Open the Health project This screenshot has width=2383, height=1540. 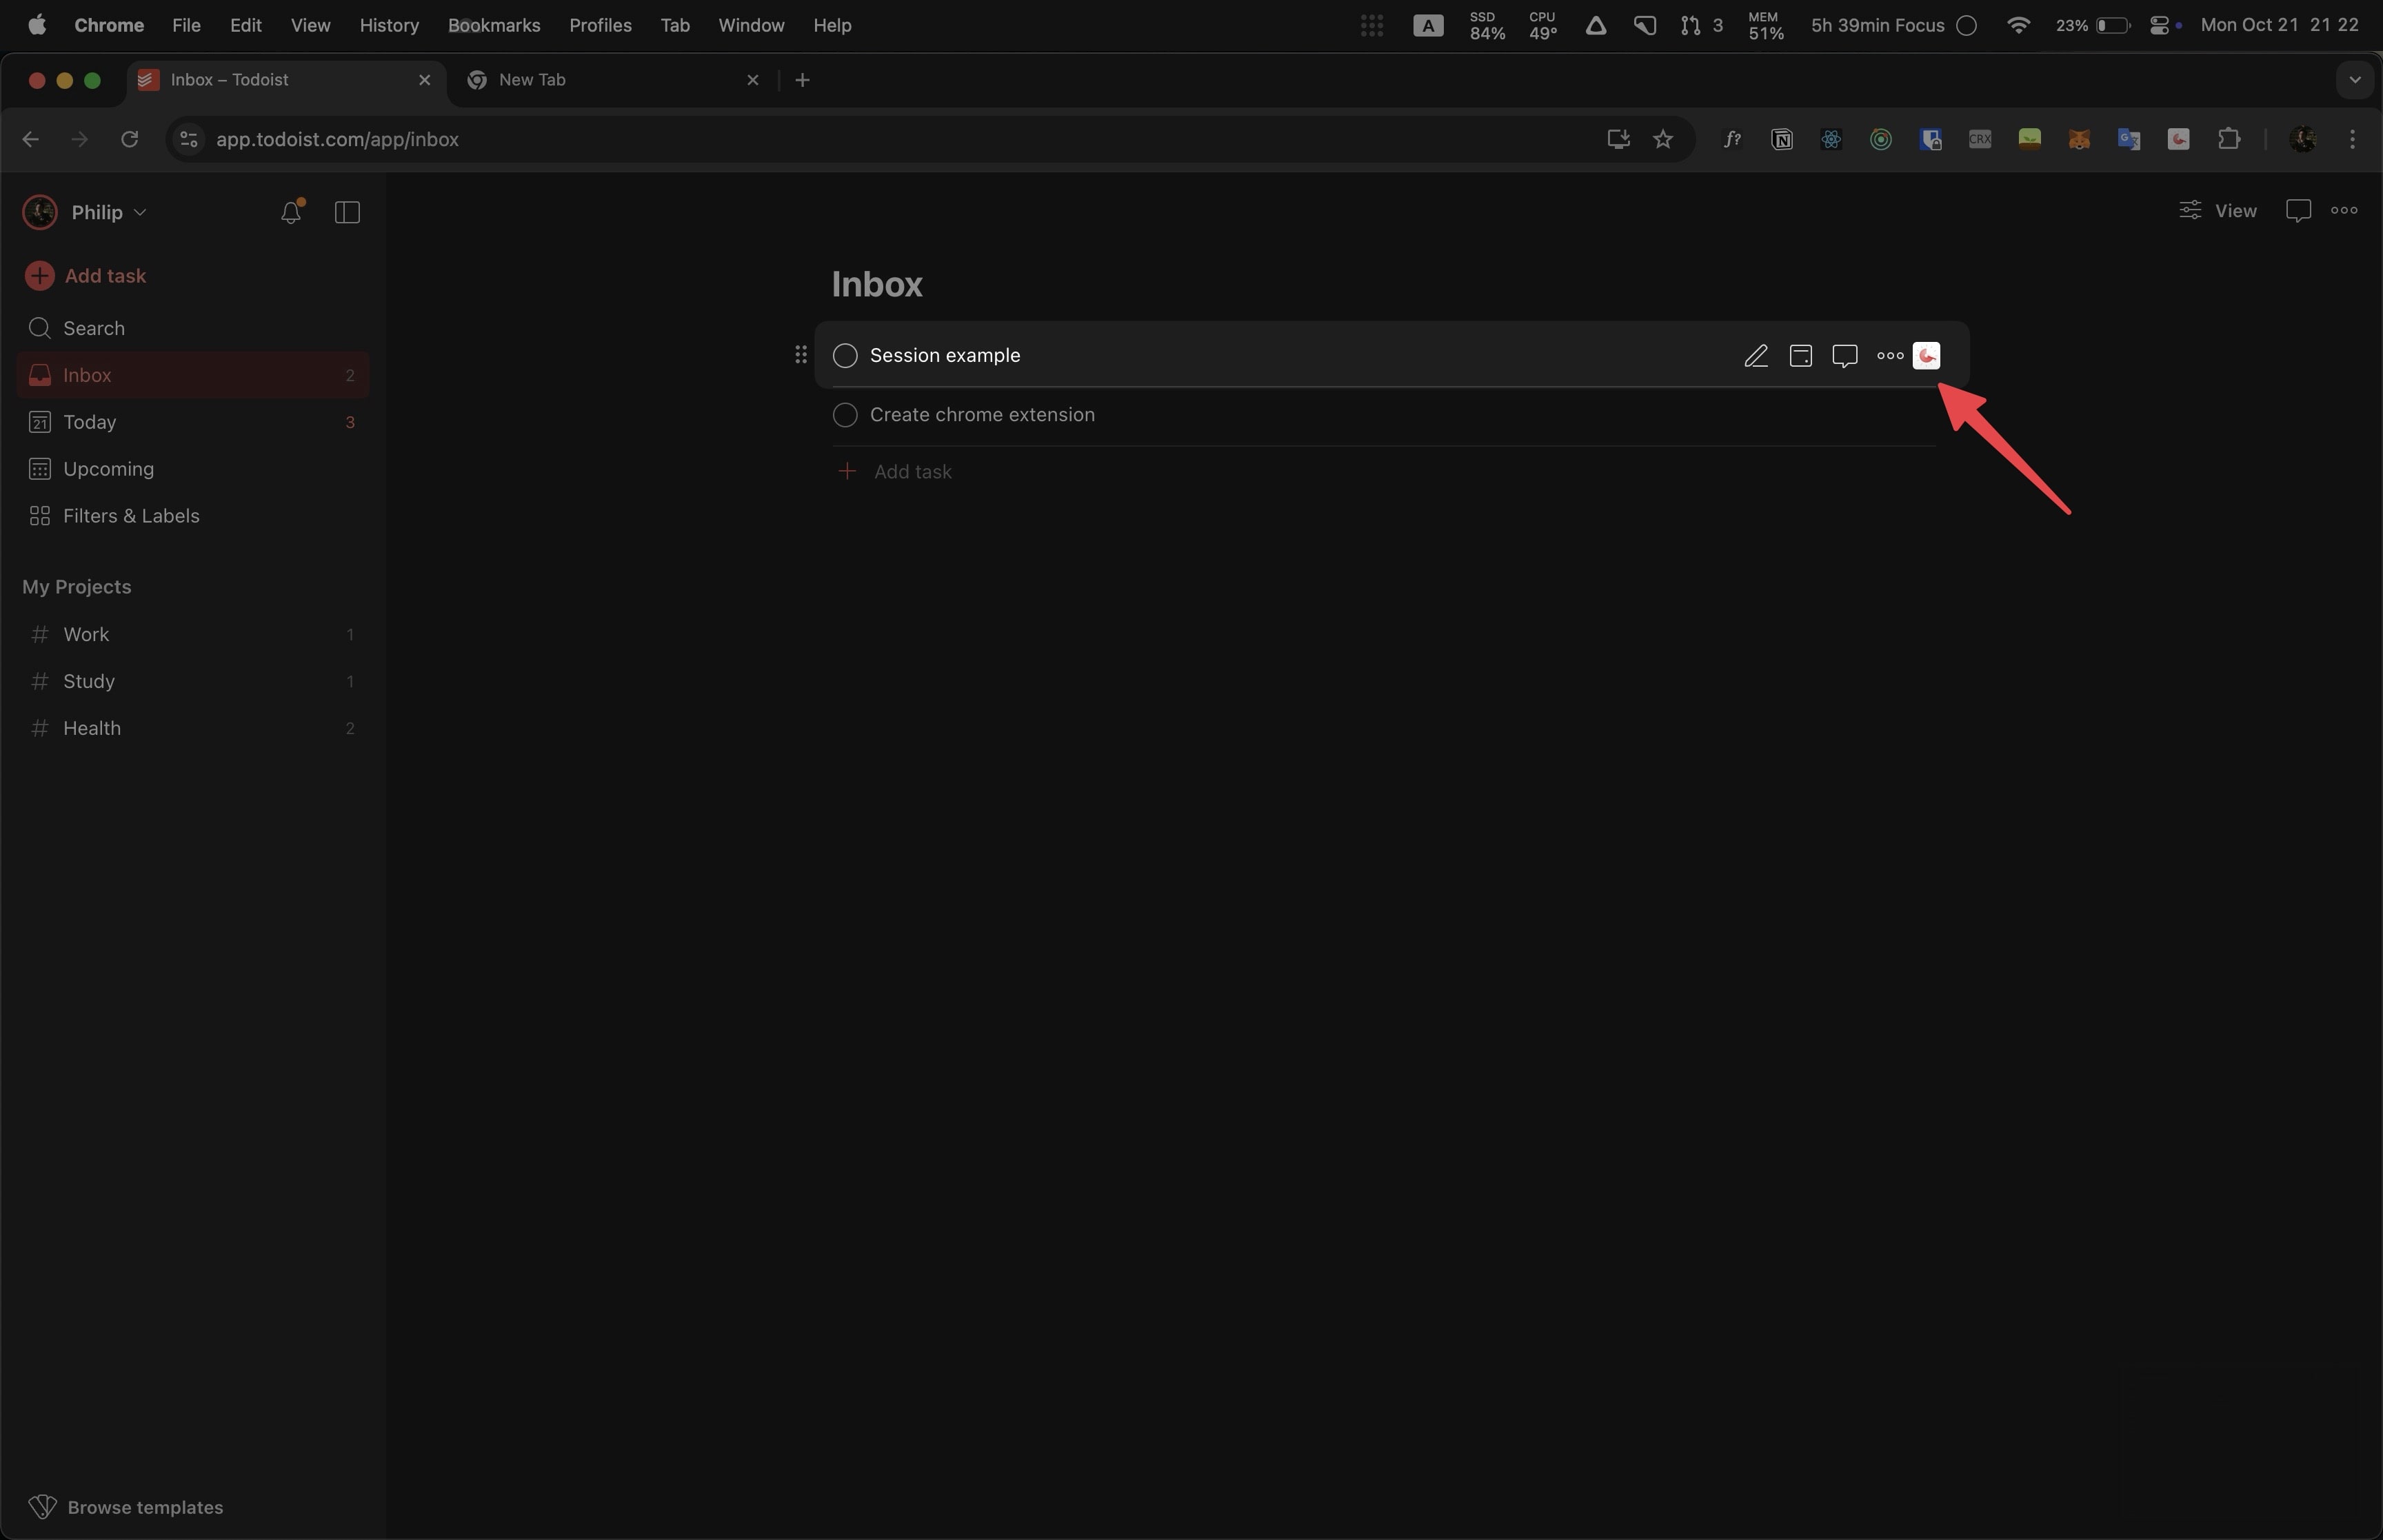[x=193, y=729]
